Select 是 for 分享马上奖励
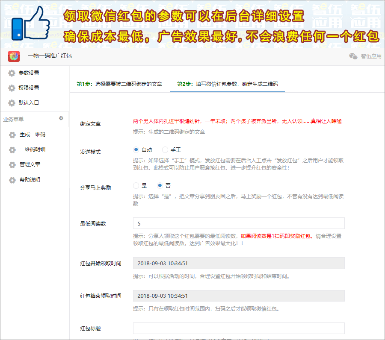This screenshot has width=385, height=340. (x=136, y=185)
